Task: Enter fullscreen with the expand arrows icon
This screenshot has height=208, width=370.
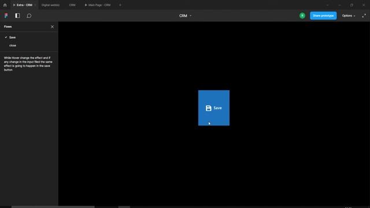Action: click(x=364, y=16)
